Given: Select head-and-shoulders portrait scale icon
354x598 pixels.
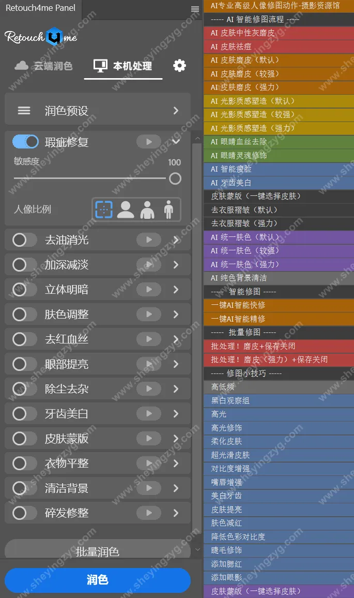Looking at the screenshot, I should [126, 209].
